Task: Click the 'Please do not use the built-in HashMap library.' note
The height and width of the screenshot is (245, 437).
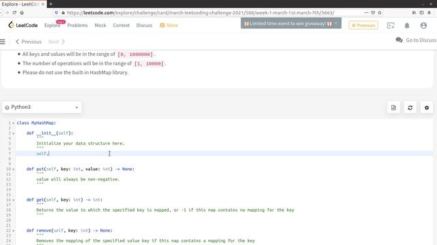Action: (x=76, y=73)
